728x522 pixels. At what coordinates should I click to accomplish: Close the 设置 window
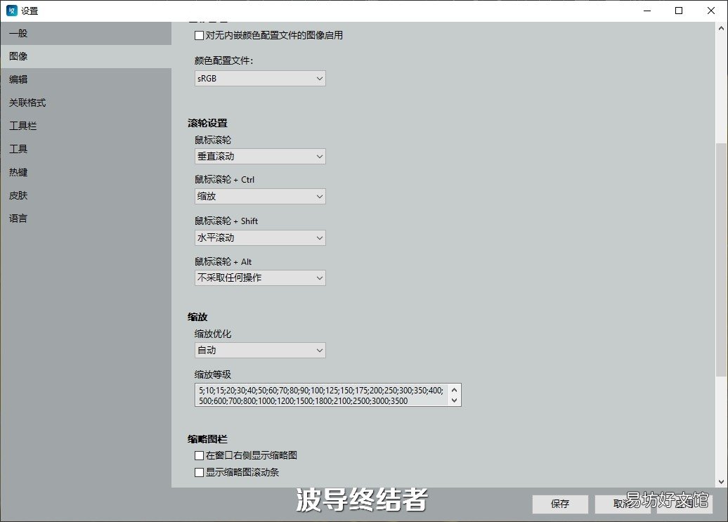711,11
